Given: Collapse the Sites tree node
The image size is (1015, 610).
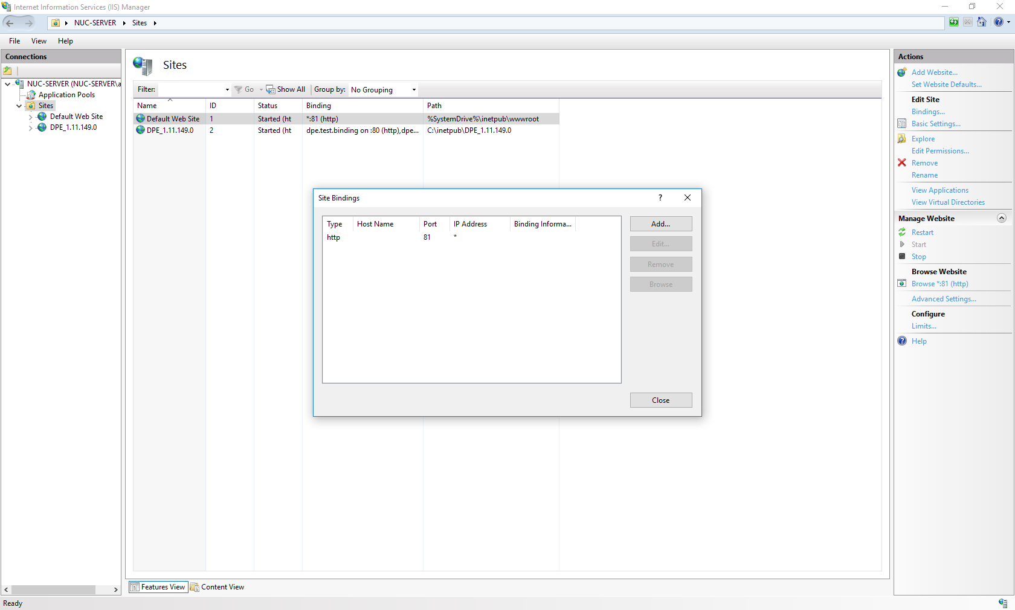Looking at the screenshot, I should tap(19, 106).
